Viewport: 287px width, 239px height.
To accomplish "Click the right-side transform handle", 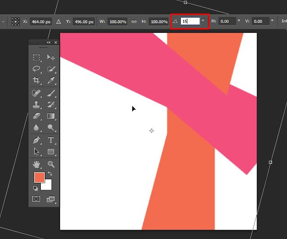I will (x=270, y=162).
